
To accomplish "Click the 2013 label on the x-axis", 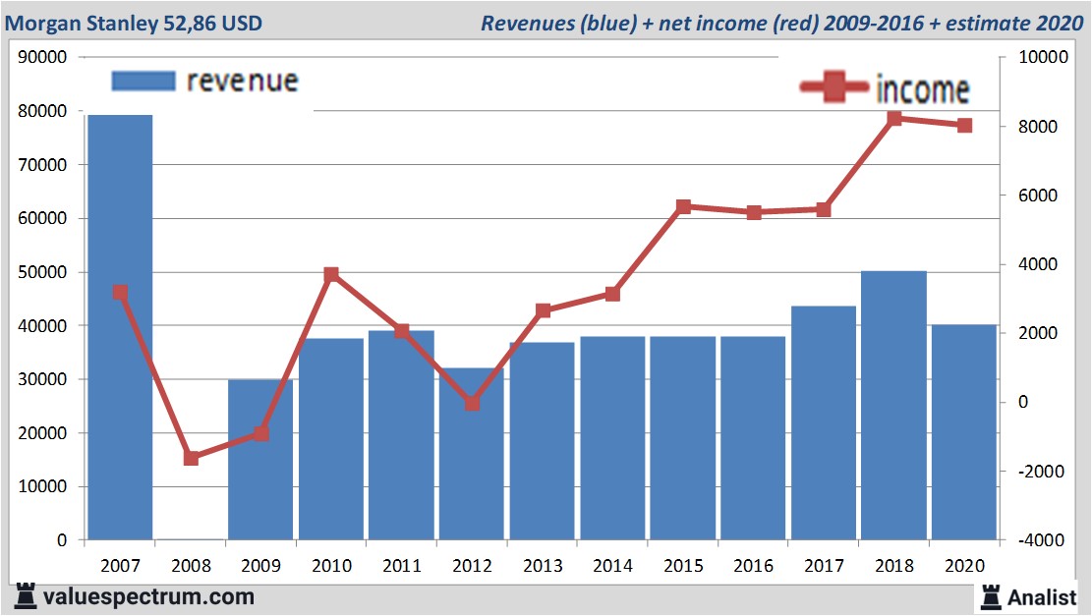I will (543, 566).
